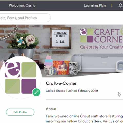Click the Craft-e-Corner profile picture
Viewport: 123px width, 123px height.
pos(21,78)
